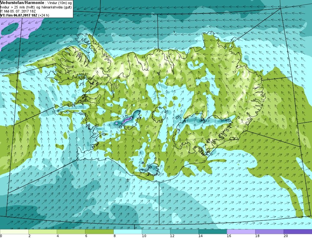Select the dark purple above-20 m/s legend swatch
Viewport: 312px width, 238px height.
point(298,232)
